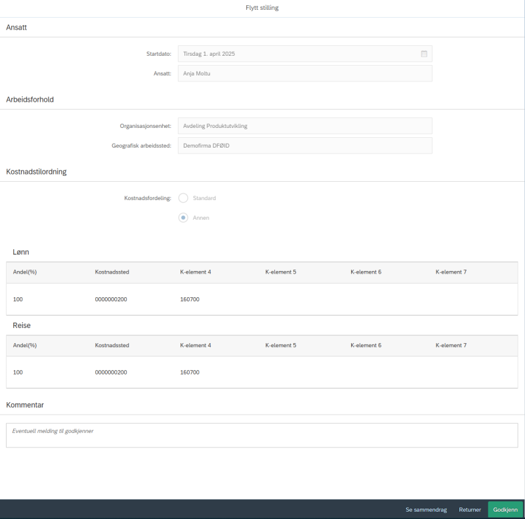Click the Andel(%) header in Reise table
The height and width of the screenshot is (519, 525).
(25, 345)
